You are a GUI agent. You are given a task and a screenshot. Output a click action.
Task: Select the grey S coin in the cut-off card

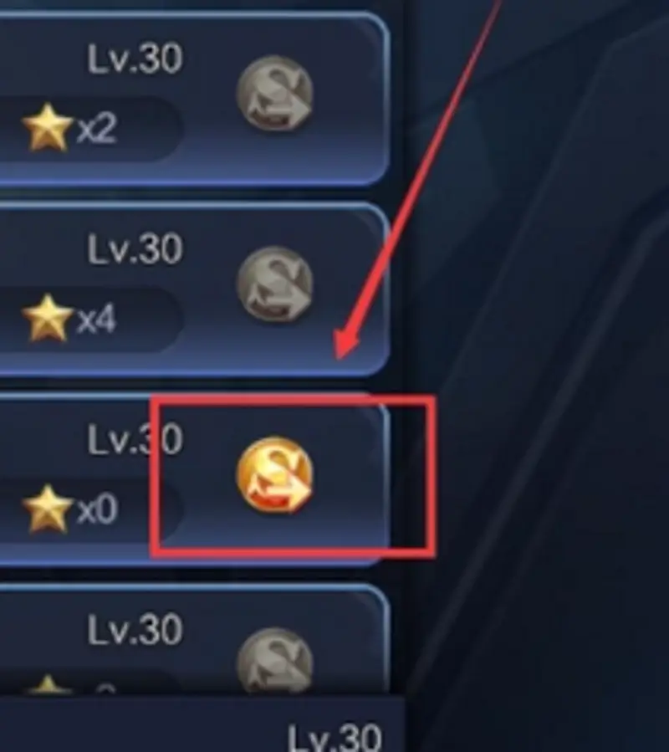pos(274,660)
